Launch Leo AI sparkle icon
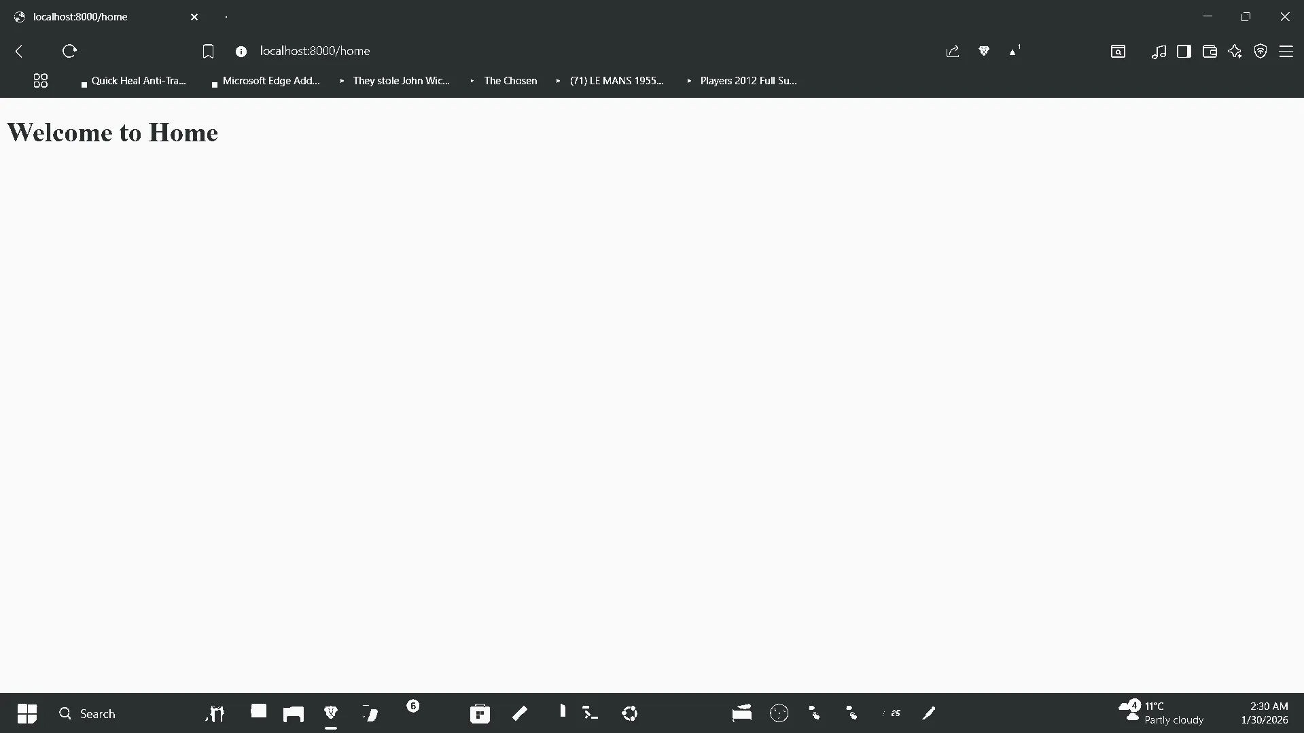The image size is (1304, 733). (1235, 51)
